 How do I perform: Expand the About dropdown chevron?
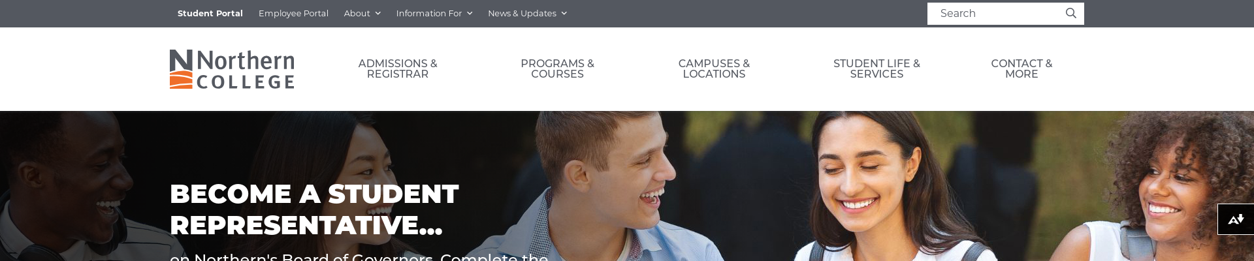pyautogui.click(x=378, y=13)
